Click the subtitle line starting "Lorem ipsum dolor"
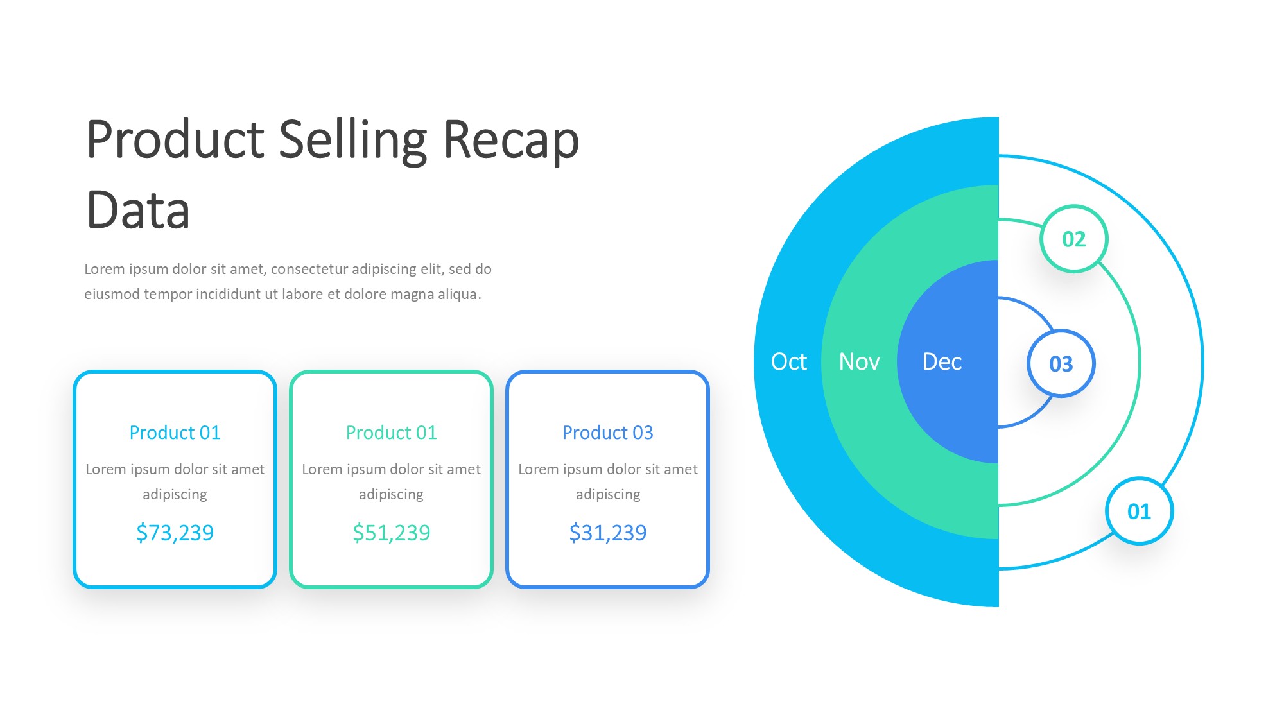 pyautogui.click(x=288, y=269)
